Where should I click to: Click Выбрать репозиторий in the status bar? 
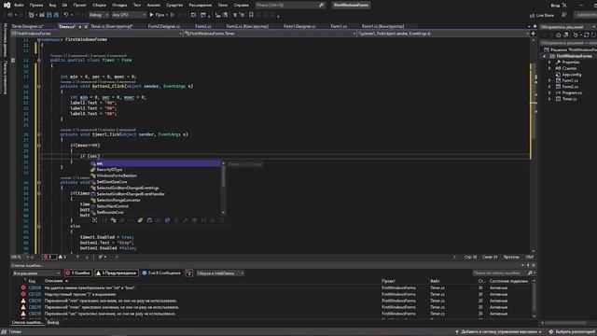(572, 332)
